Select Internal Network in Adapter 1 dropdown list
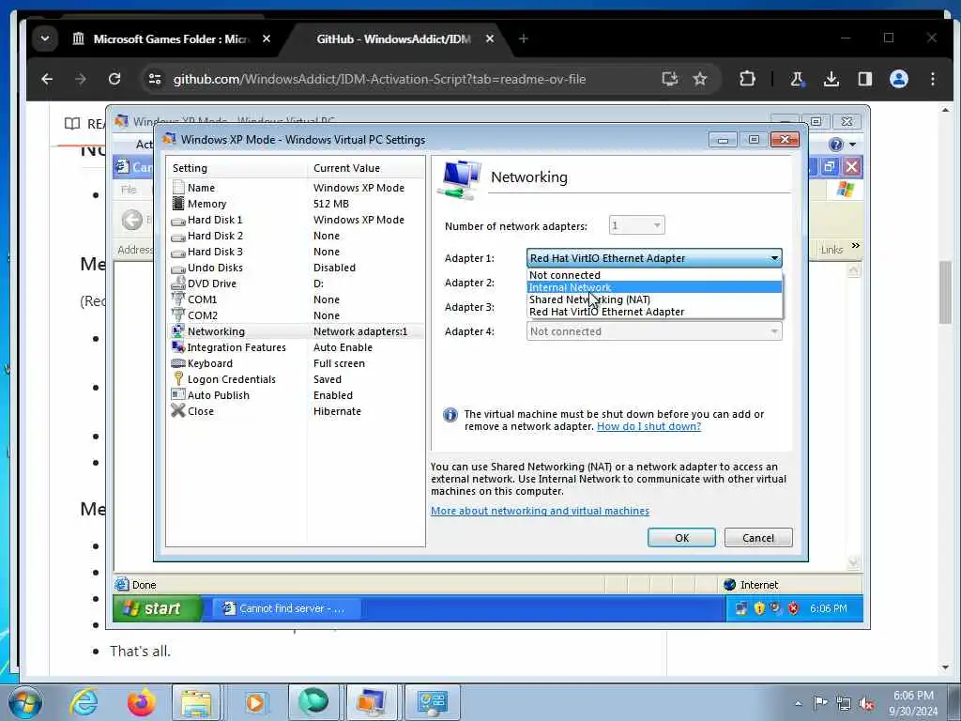Viewport: 961px width, 721px height. tap(654, 287)
